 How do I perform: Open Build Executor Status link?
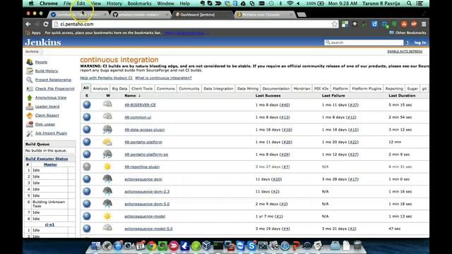point(47,159)
